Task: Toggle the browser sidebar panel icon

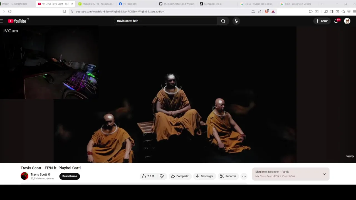Action: 332,11
